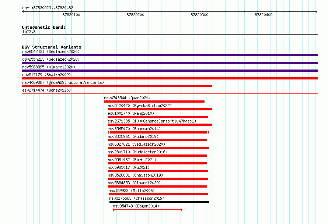Click the purple bar under dgv255n223

[170, 63]
